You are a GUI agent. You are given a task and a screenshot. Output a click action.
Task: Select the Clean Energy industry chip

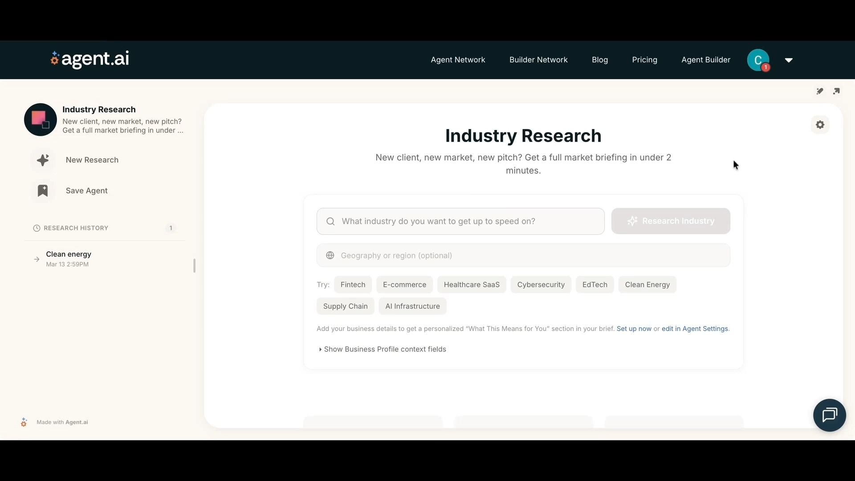647,285
